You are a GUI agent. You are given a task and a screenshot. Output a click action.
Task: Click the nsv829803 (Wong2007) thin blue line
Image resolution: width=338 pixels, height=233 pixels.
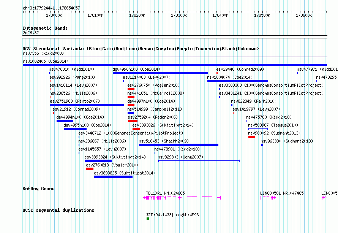coord(199,161)
